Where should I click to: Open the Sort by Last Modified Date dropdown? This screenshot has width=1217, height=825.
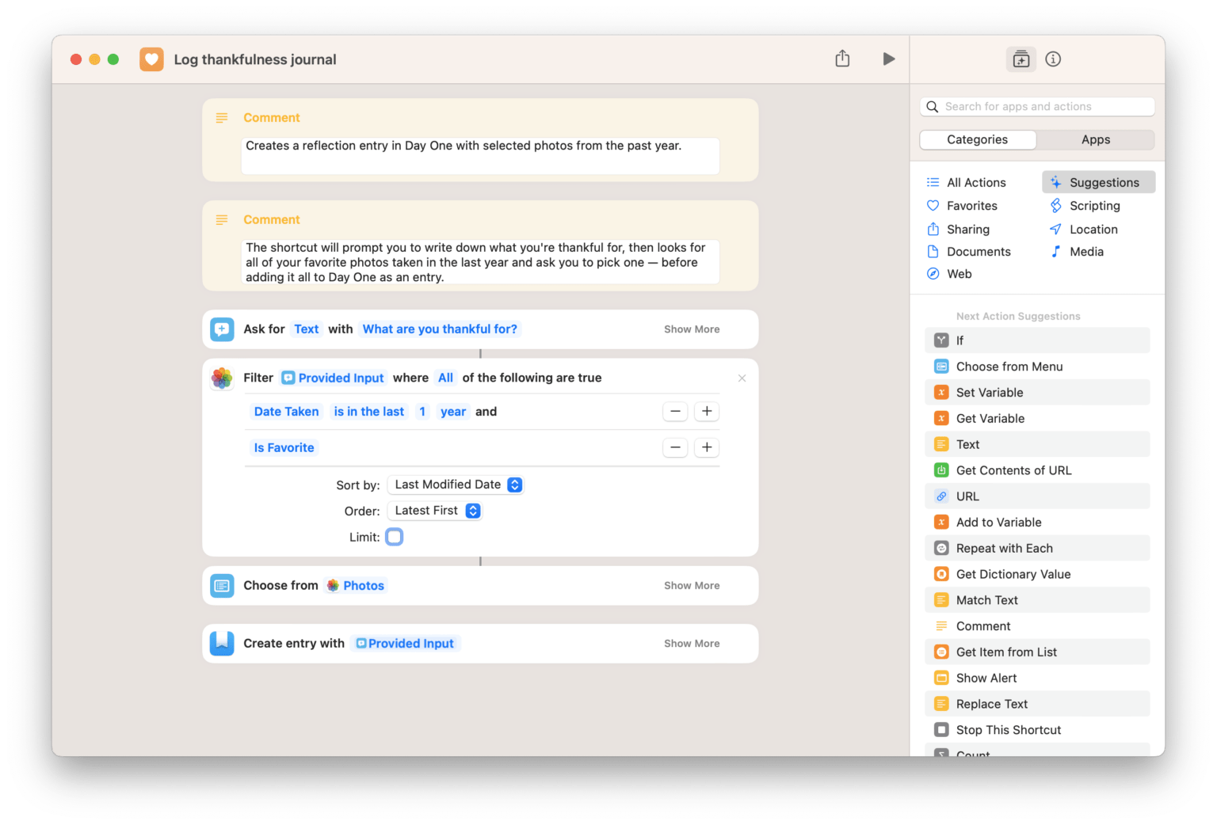click(456, 485)
